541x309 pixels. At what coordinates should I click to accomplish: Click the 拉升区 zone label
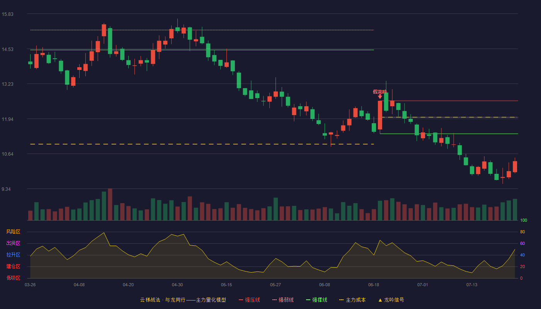pyautogui.click(x=13, y=255)
